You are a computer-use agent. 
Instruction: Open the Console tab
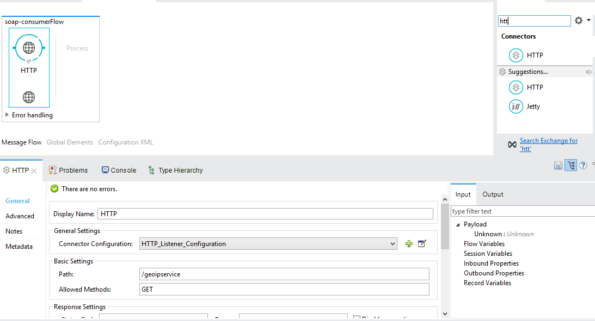pyautogui.click(x=119, y=171)
